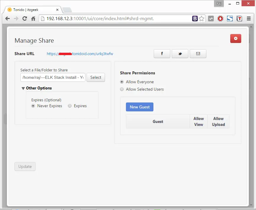
Task: Click the purple B extension icon
Action: [x=195, y=19]
